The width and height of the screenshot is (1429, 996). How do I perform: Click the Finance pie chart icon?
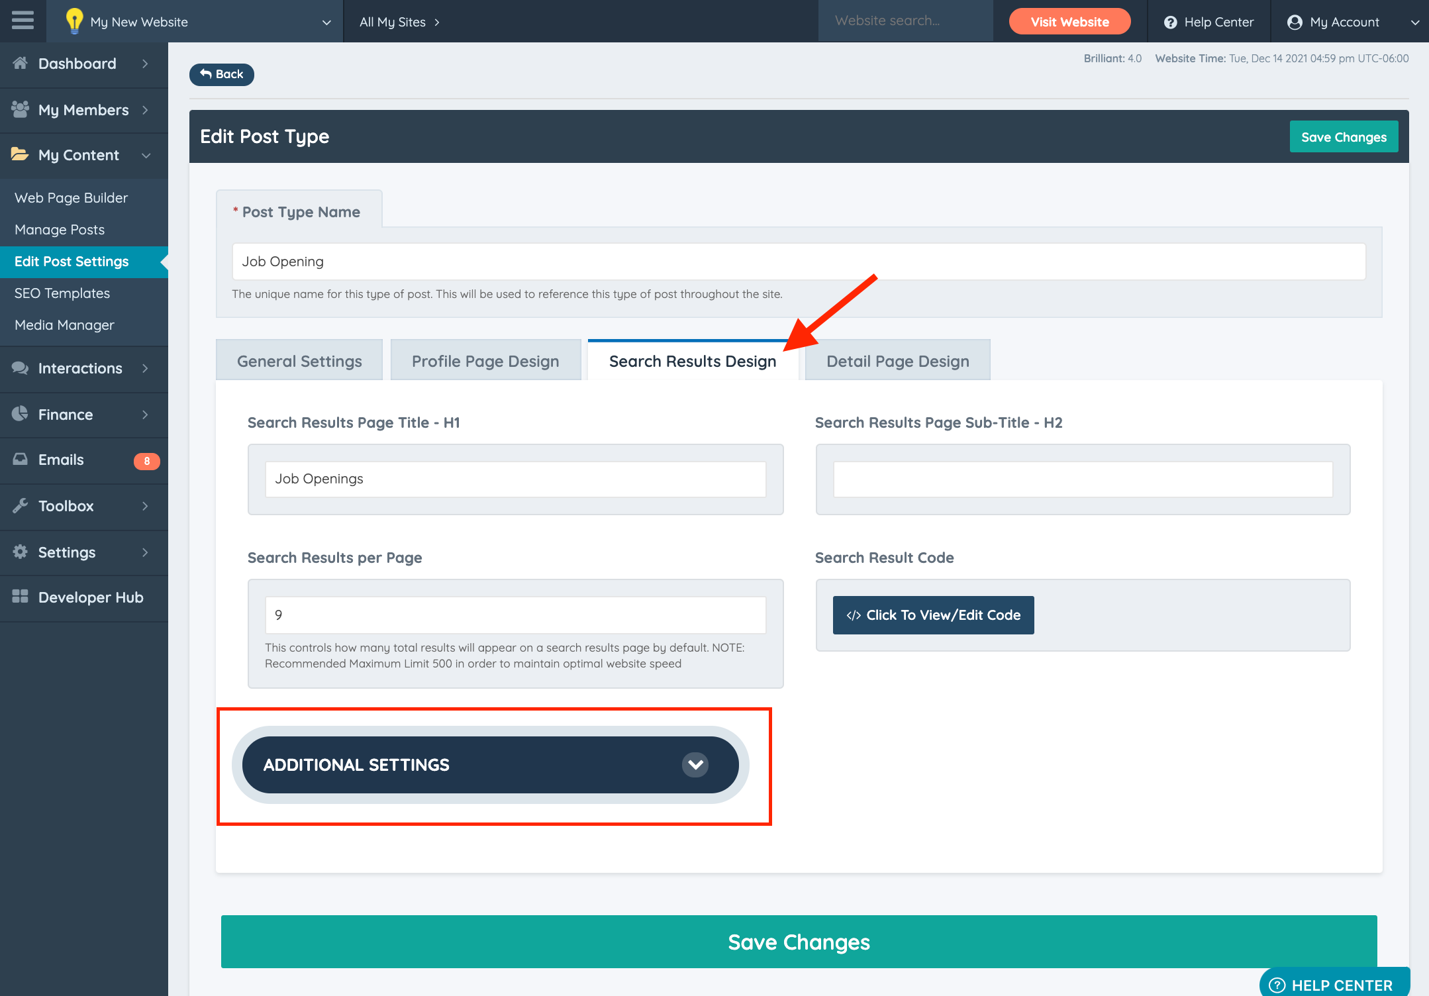pyautogui.click(x=20, y=415)
